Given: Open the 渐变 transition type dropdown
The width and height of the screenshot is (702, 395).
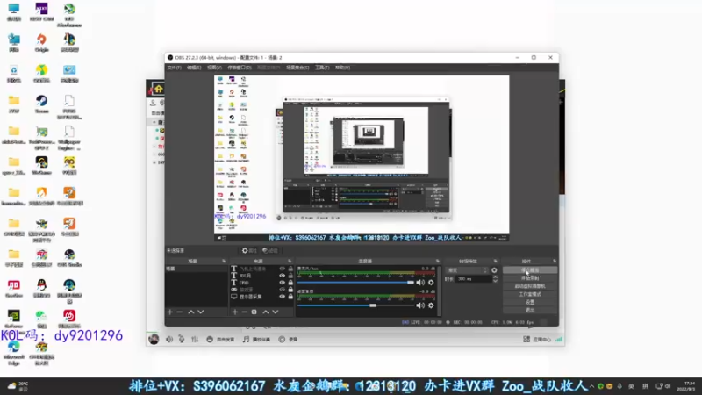Looking at the screenshot, I should click(467, 270).
